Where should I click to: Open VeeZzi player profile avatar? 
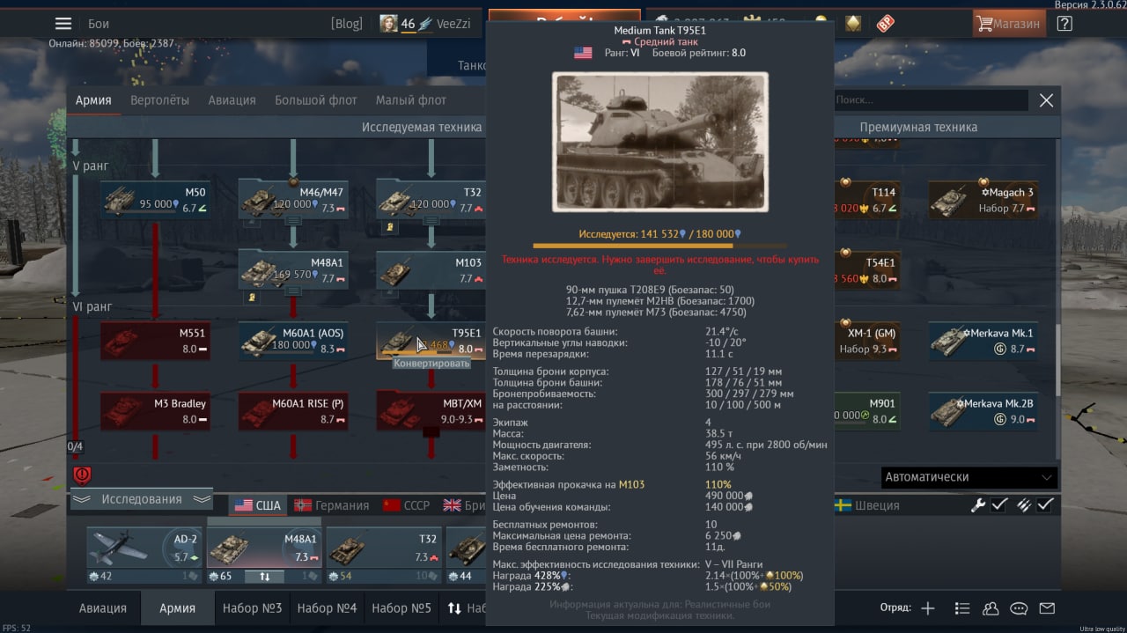click(x=388, y=24)
